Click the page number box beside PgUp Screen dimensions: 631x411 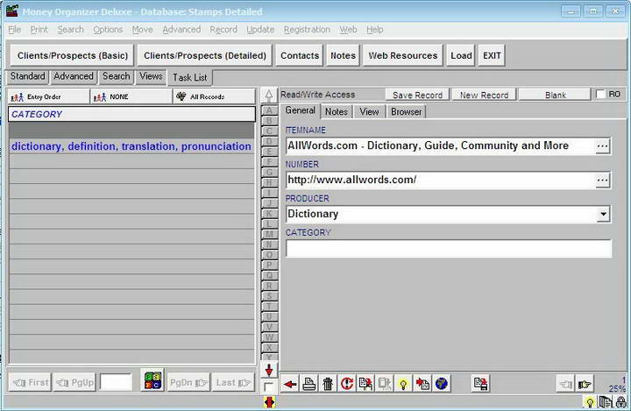click(x=116, y=382)
